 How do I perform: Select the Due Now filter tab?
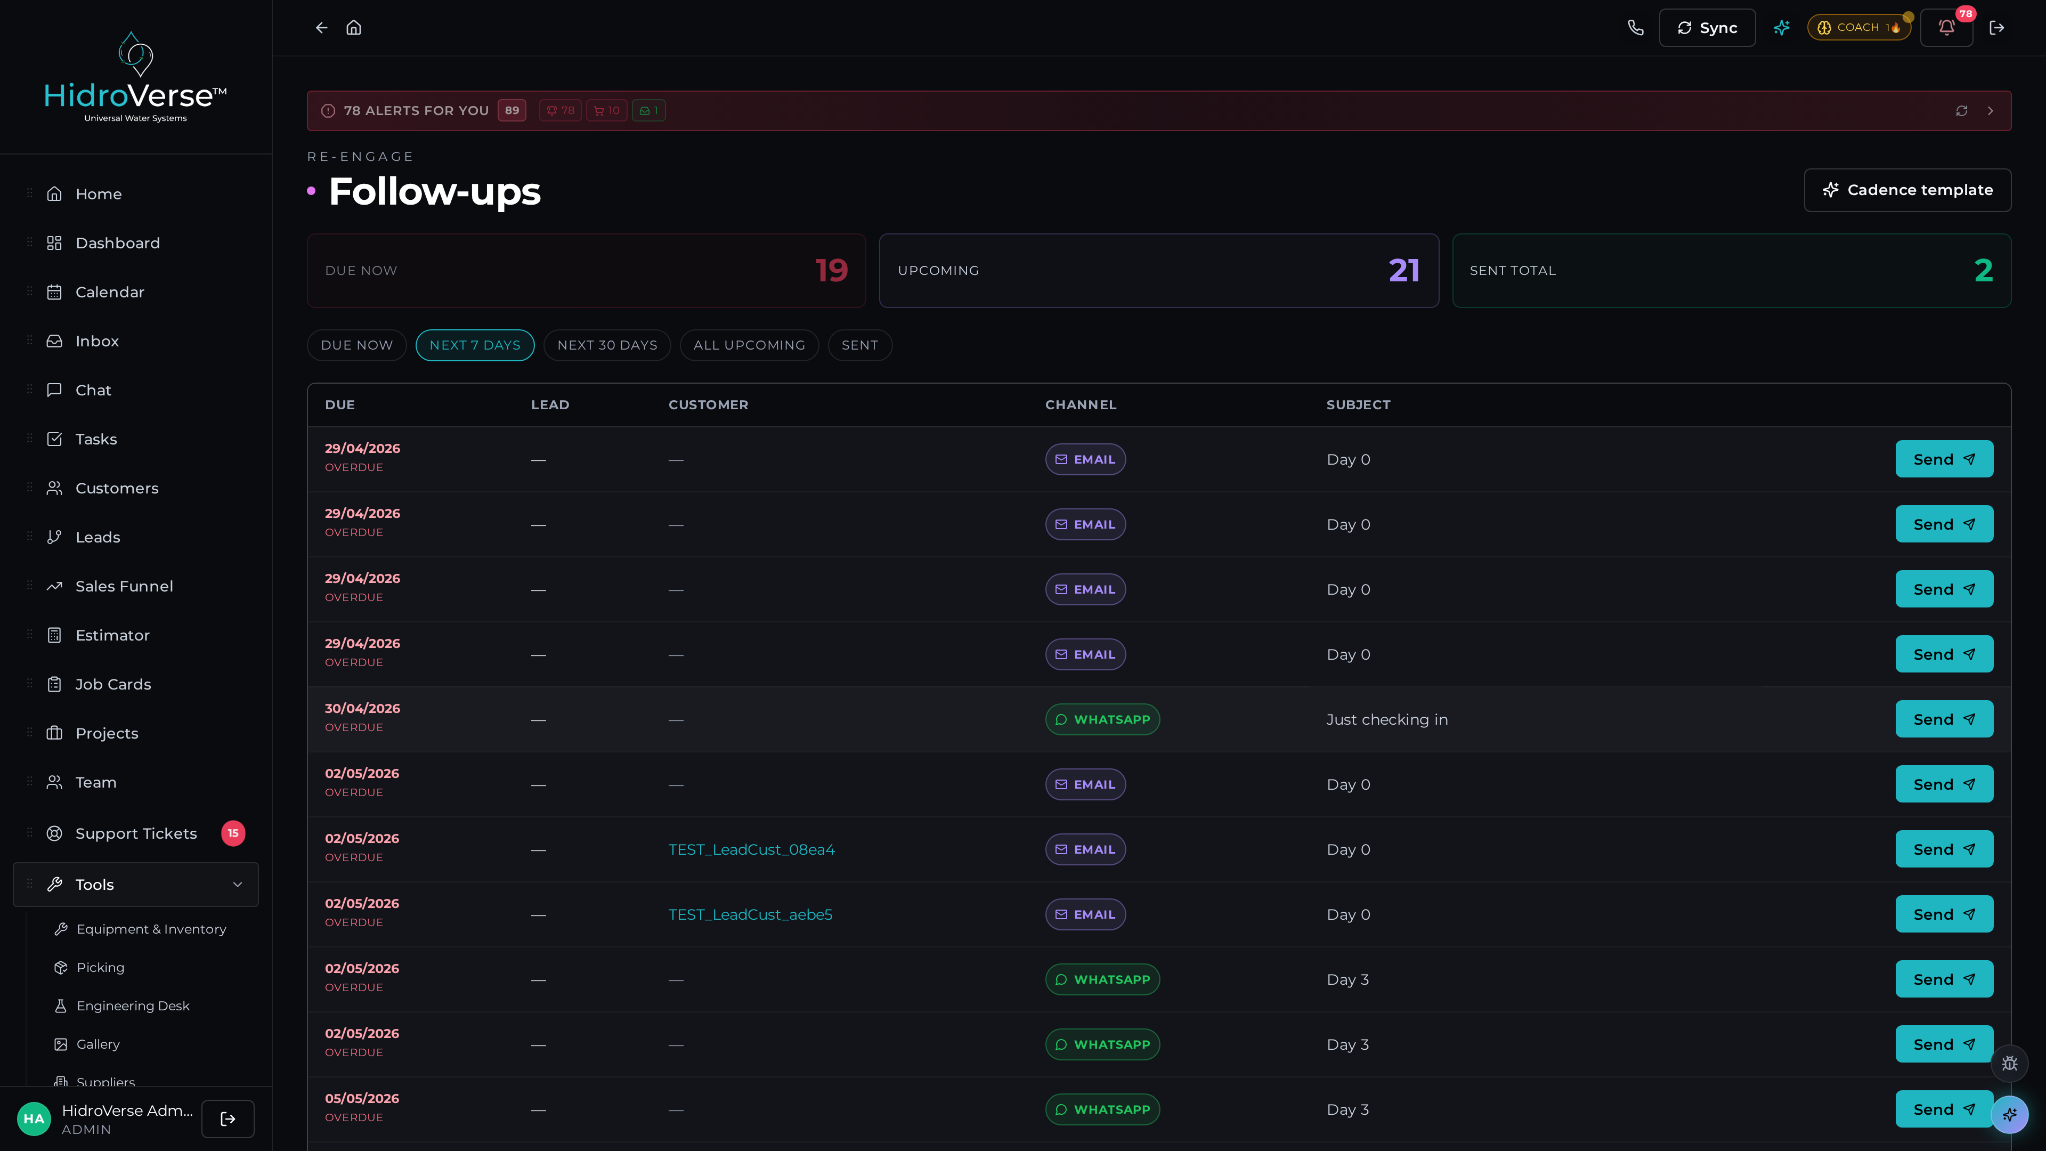(x=356, y=345)
